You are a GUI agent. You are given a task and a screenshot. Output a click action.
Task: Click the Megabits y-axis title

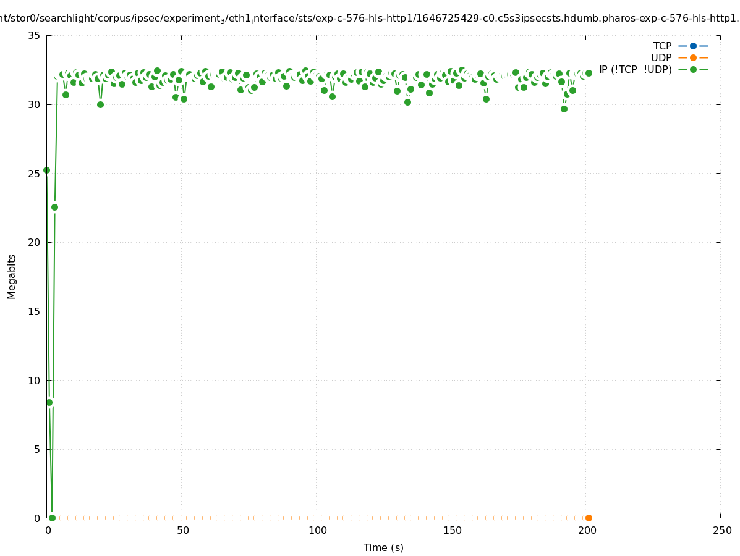tap(12, 276)
